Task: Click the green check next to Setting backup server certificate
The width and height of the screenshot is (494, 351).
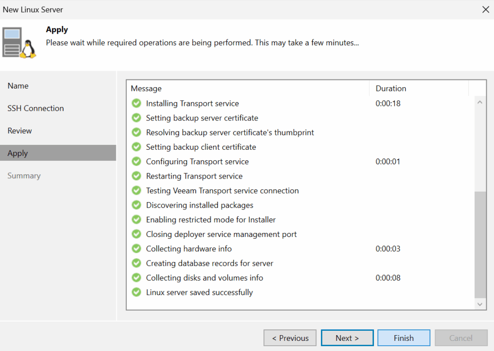Action: tap(137, 117)
